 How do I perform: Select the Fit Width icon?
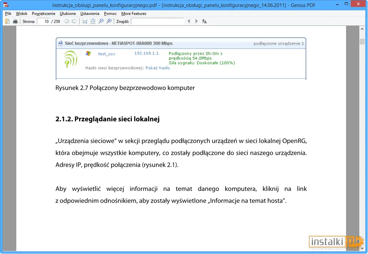[x=85, y=21]
